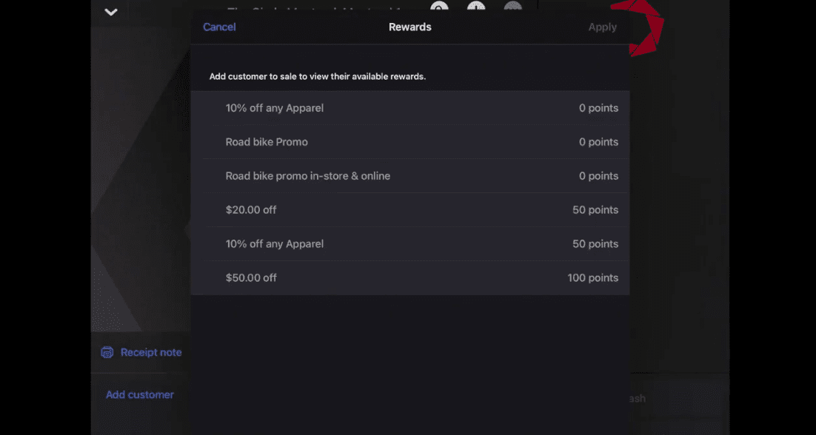Image resolution: width=816 pixels, height=435 pixels.
Task: Collapse the panel with the down chevron
Action: [x=111, y=12]
